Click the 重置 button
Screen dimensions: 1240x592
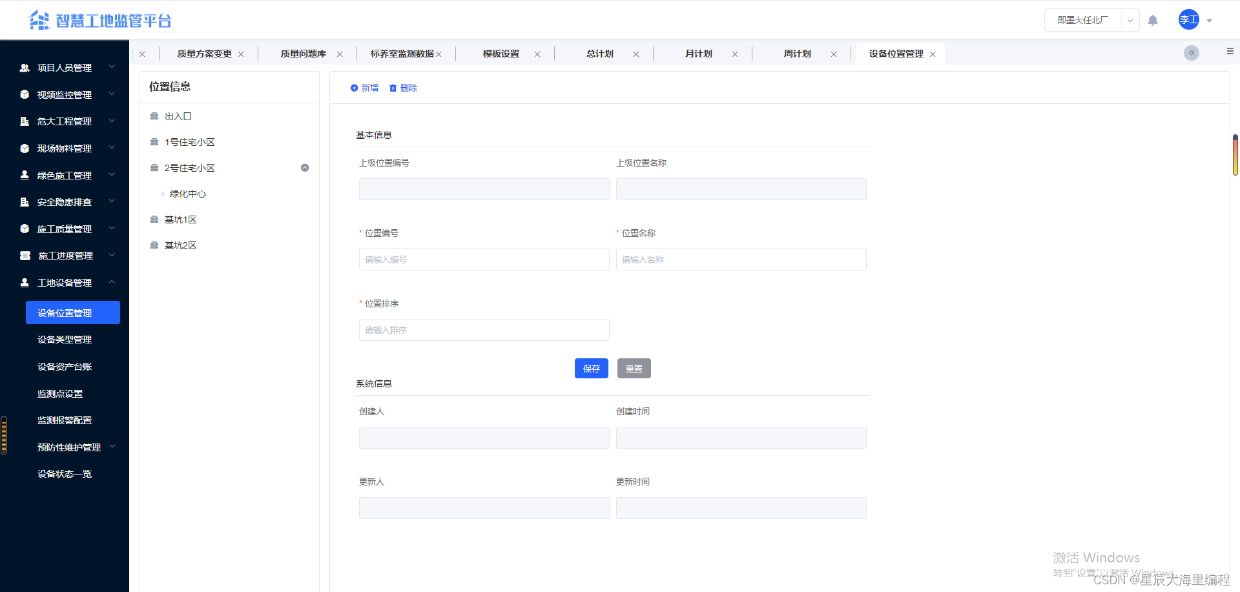[634, 369]
